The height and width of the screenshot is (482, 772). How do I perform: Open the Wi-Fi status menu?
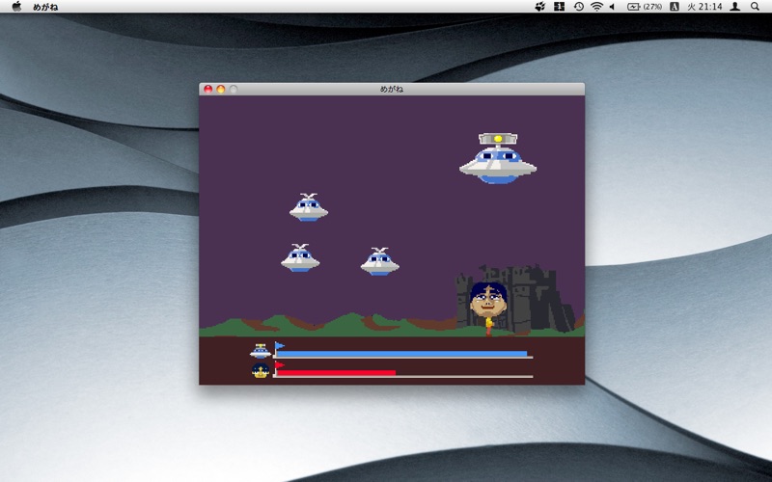click(x=596, y=7)
